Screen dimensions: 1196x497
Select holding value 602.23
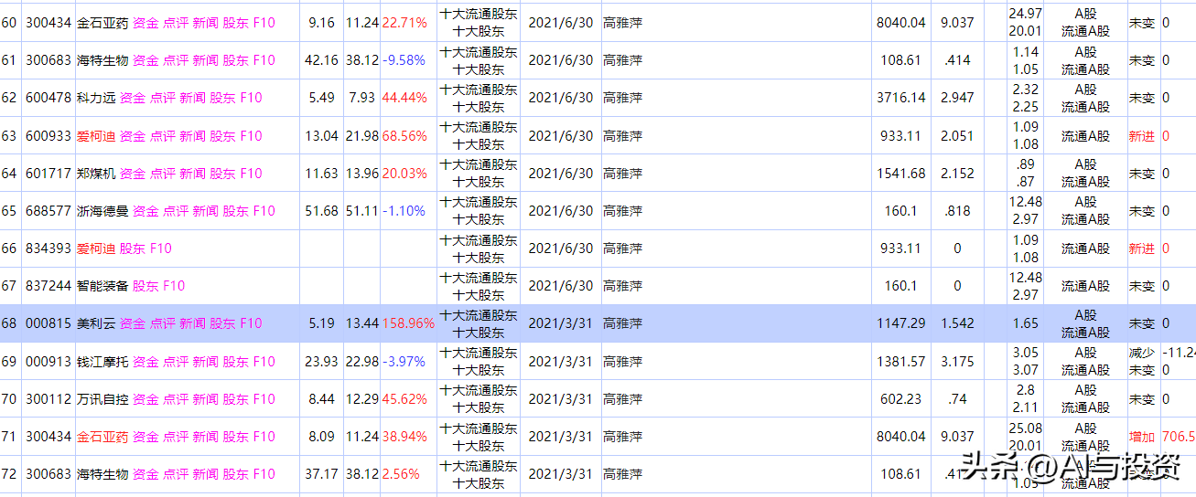pyautogui.click(x=900, y=398)
